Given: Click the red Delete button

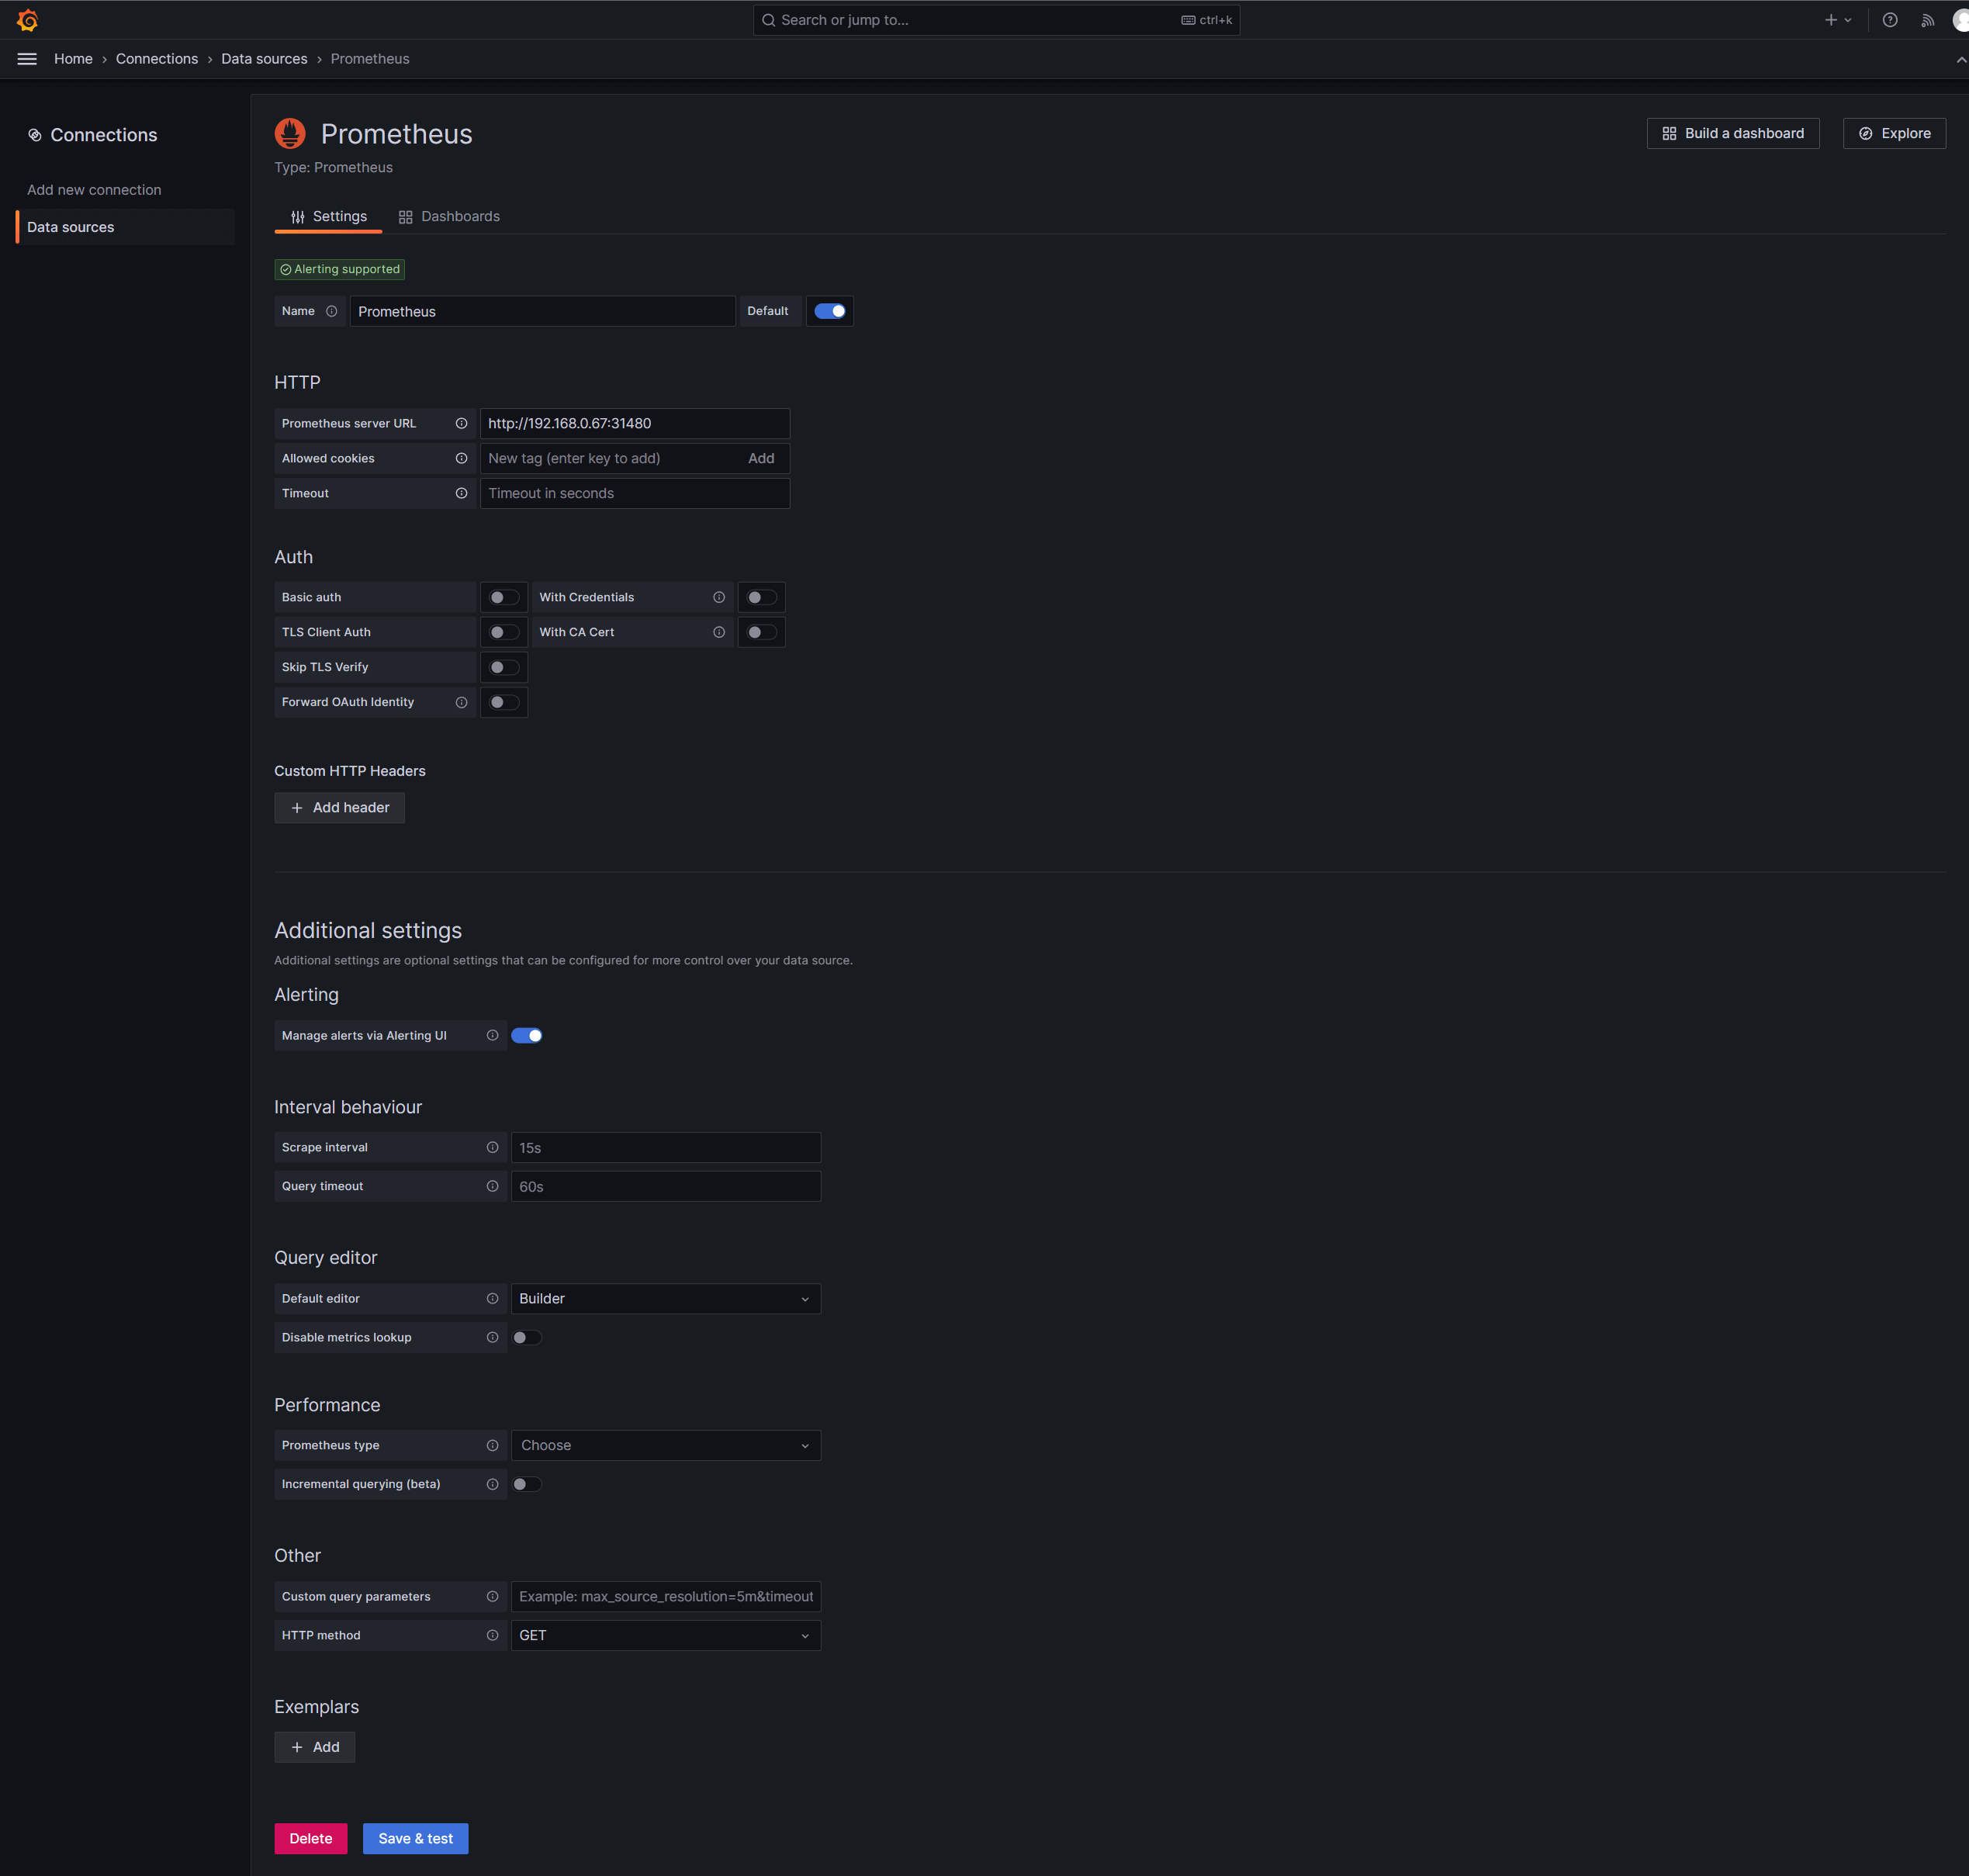Looking at the screenshot, I should [x=310, y=1838].
